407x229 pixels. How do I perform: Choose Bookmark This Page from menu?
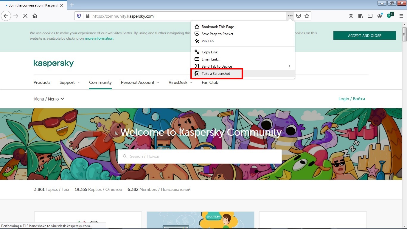pos(243,27)
